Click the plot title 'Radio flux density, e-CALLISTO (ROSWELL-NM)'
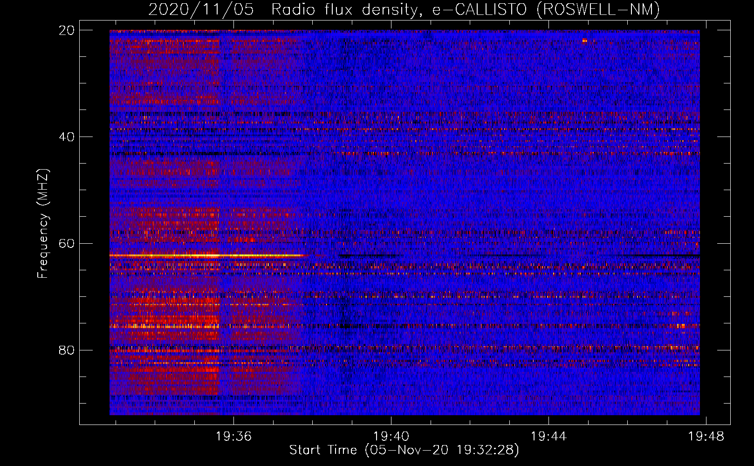 pyautogui.click(x=466, y=9)
